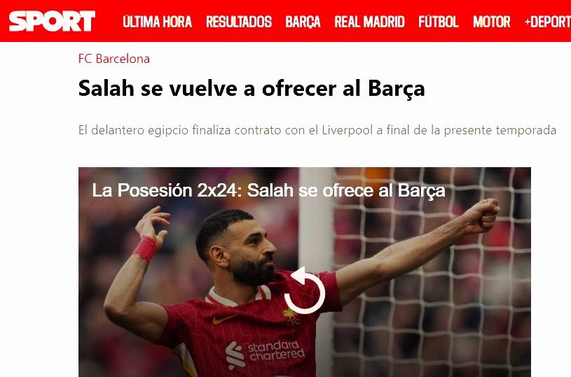Open the +Deportes navigation entry
This screenshot has width=571, height=377.
[547, 22]
